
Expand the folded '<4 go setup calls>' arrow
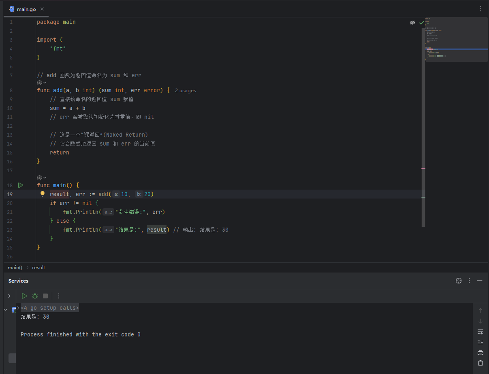coord(18,308)
